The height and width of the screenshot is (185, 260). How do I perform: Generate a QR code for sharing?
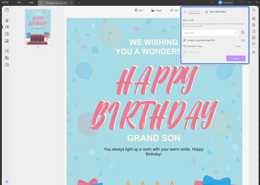coord(242,33)
